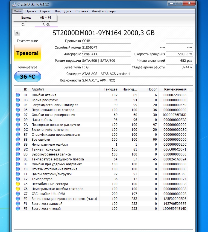Open the Правка menu
This screenshot has height=232, width=208.
[31, 11]
